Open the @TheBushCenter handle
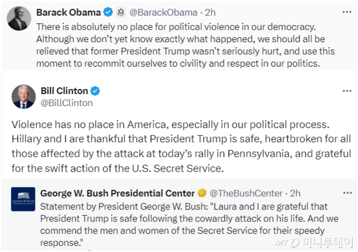358x252 pixels. pyautogui.click(x=246, y=193)
